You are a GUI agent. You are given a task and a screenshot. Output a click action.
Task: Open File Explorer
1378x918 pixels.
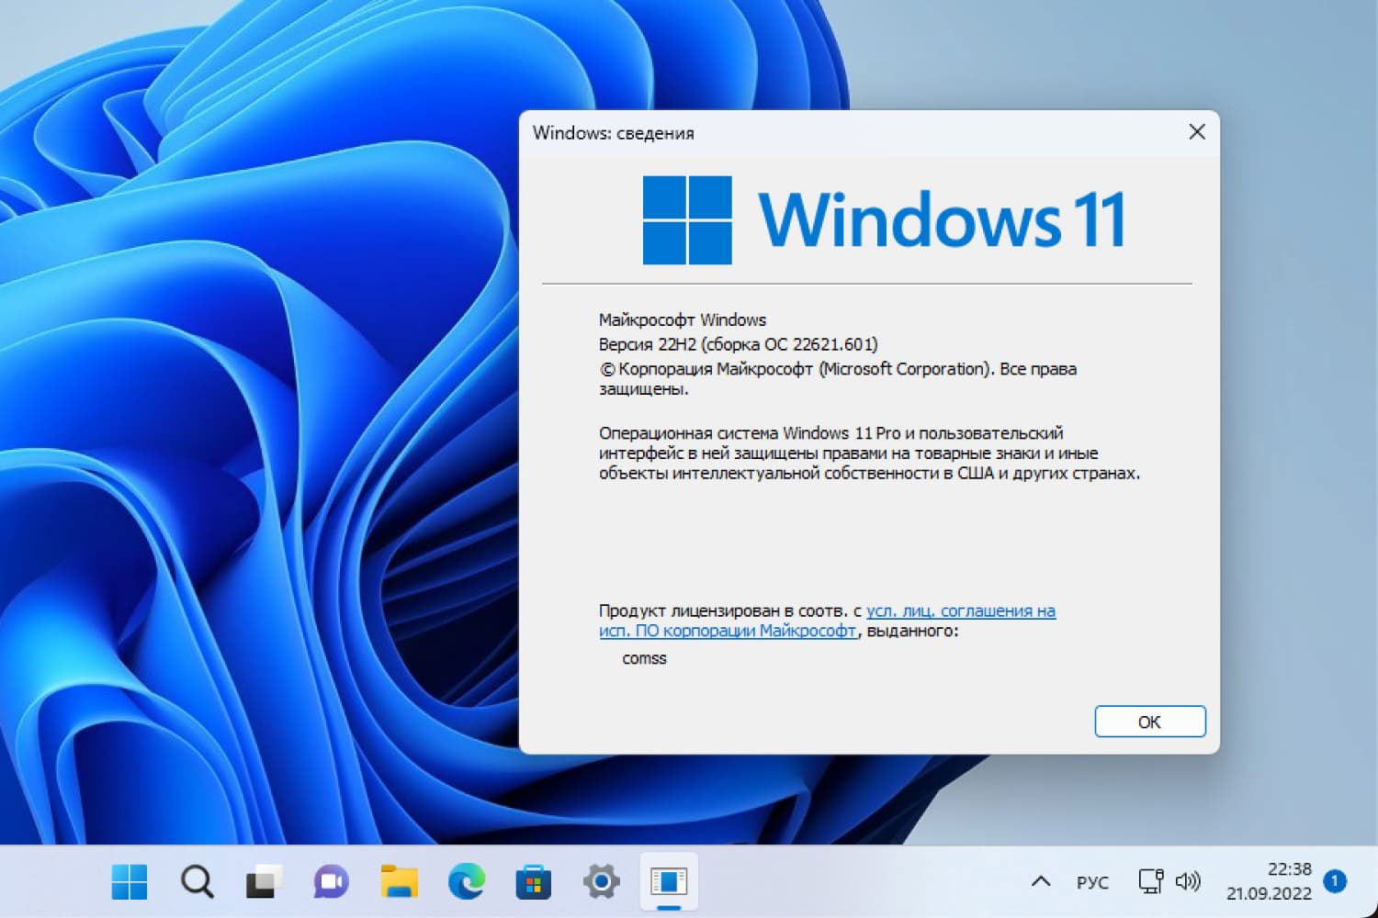(398, 881)
